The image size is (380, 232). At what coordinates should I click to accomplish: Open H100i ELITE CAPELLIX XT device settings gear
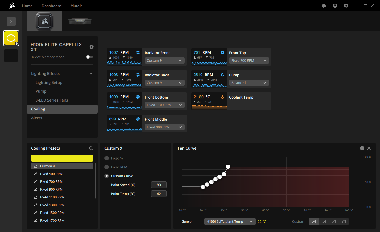click(x=92, y=47)
